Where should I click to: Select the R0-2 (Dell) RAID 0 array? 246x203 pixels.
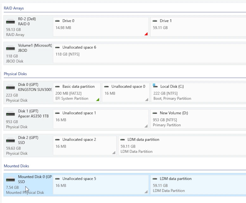pyautogui.click(x=29, y=27)
